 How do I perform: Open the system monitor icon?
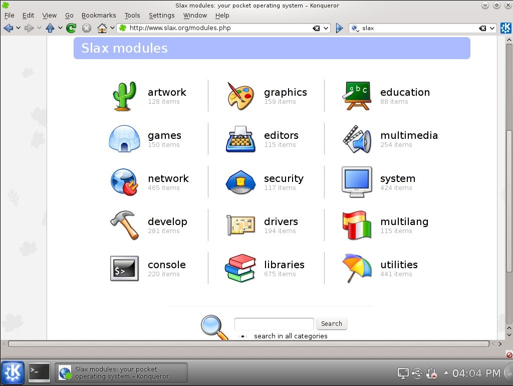[x=357, y=182]
